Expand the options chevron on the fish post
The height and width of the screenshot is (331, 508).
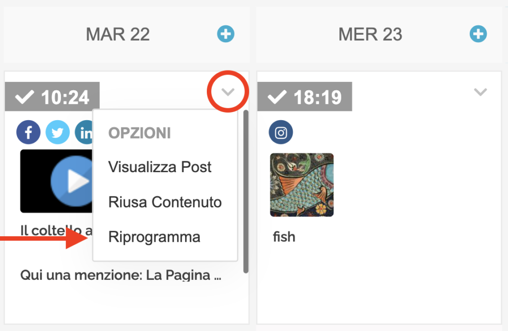tap(480, 92)
